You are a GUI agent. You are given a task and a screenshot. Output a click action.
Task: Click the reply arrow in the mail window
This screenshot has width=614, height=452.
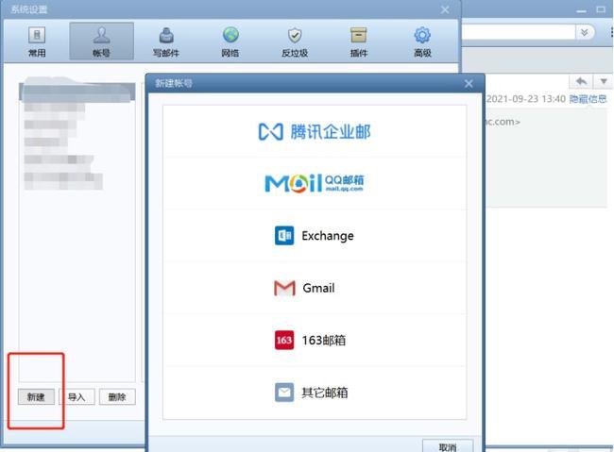(581, 81)
